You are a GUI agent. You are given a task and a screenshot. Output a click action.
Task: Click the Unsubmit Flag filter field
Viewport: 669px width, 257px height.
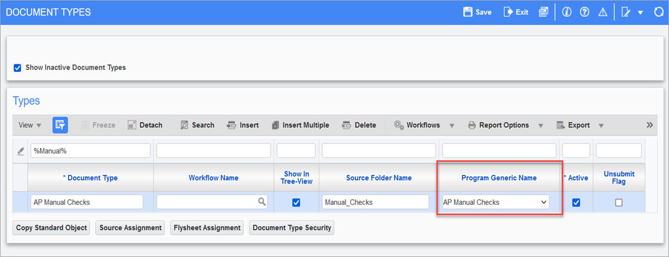(x=618, y=150)
